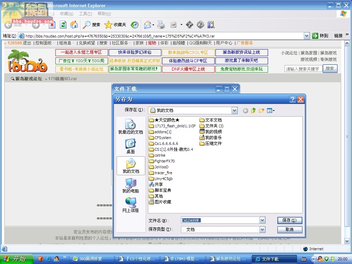Click the 文件名 input field
The height and width of the screenshot is (264, 352).
point(221,220)
